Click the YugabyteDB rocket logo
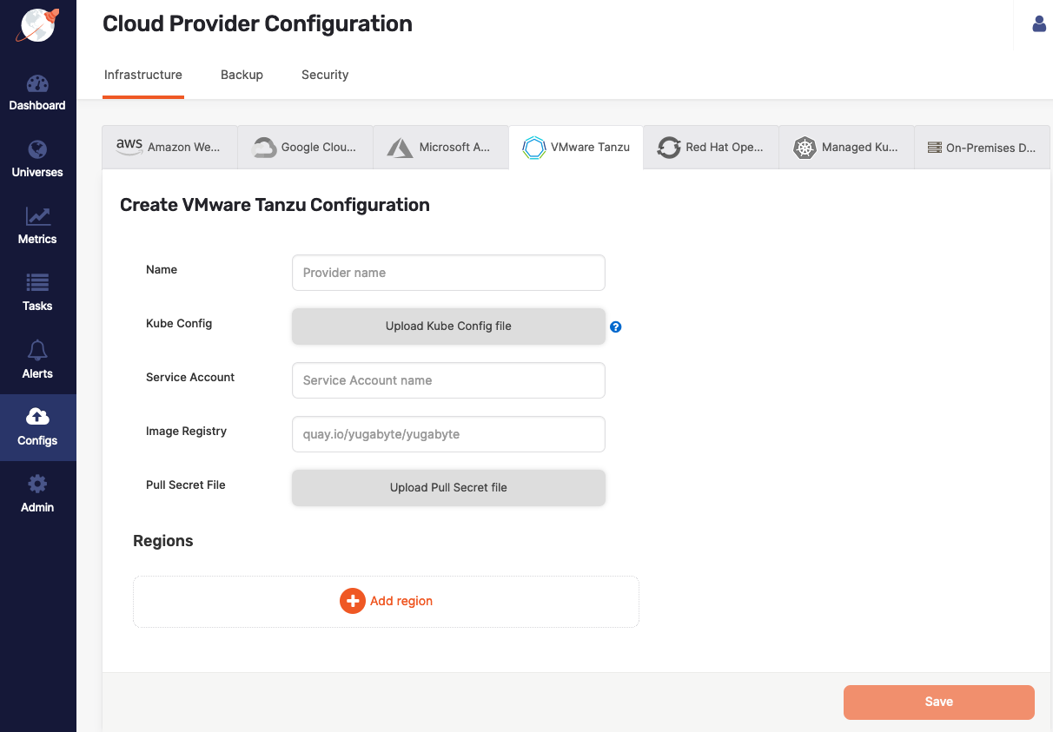Viewport: 1053px width, 732px height. click(x=38, y=24)
